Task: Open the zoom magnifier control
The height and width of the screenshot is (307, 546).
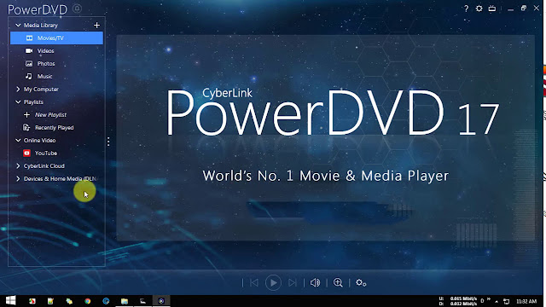Action: click(338, 282)
